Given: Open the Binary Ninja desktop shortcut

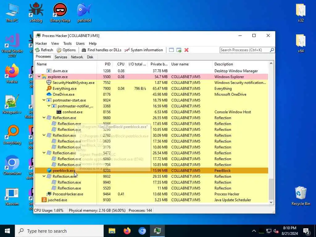Looking at the screenshot, I should coord(60,12).
